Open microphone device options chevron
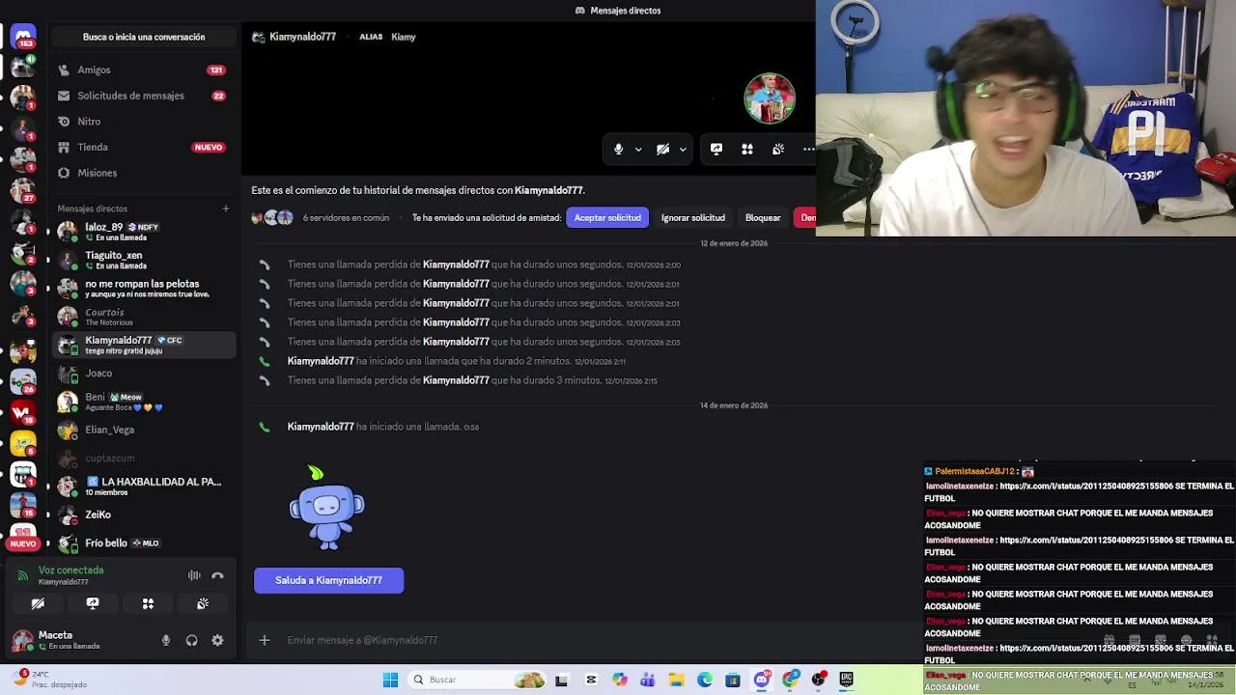Image resolution: width=1236 pixels, height=695 pixels. pyautogui.click(x=638, y=150)
